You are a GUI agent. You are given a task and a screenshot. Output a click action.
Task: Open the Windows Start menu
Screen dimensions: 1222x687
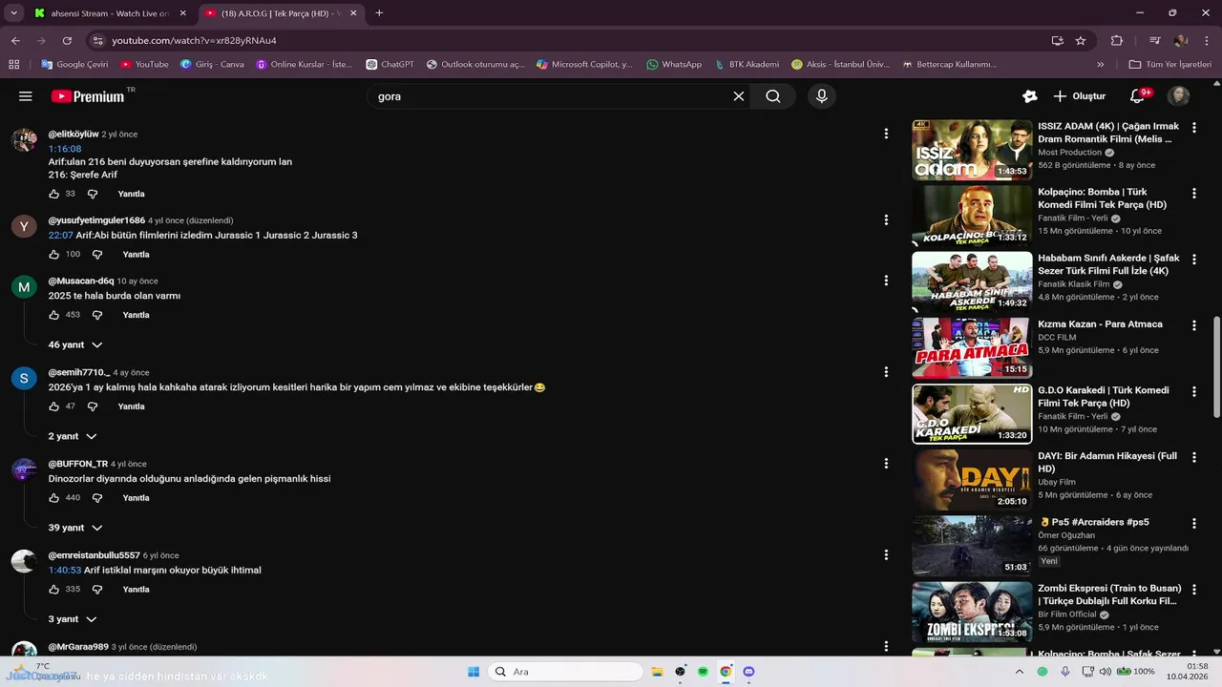coord(474,672)
